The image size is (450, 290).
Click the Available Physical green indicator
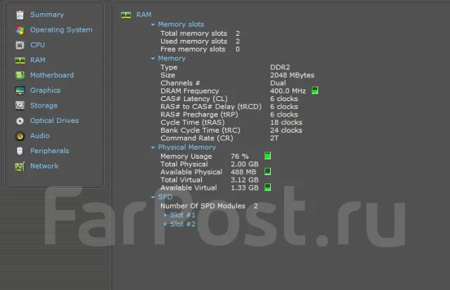pyautogui.click(x=267, y=171)
